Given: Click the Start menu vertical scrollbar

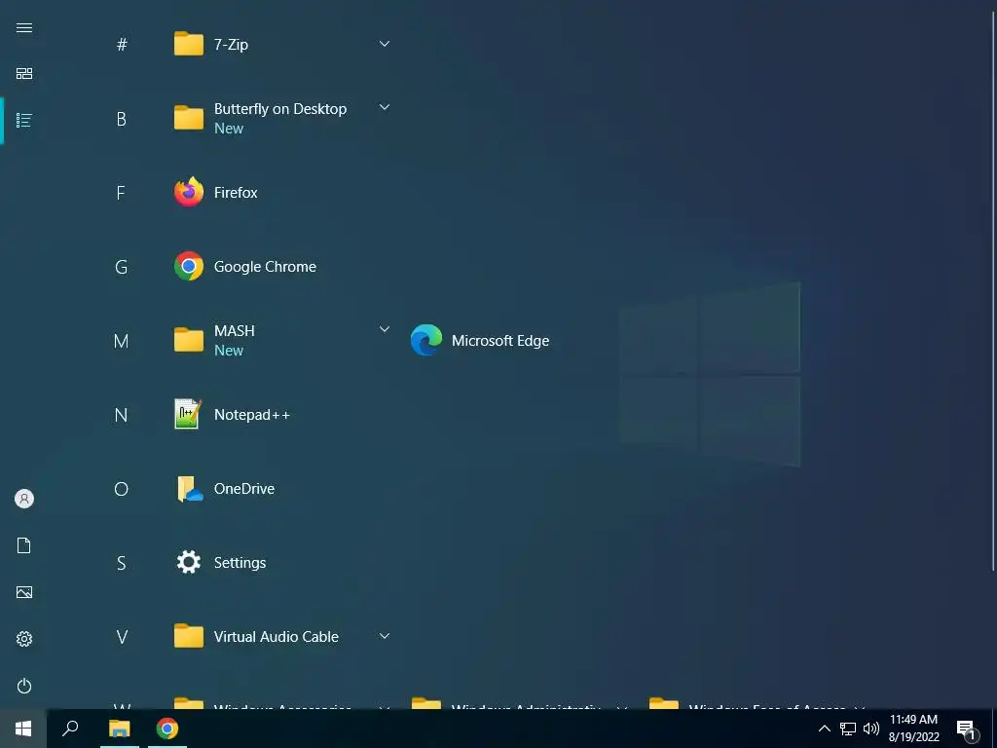Looking at the screenshot, I should [x=992, y=290].
